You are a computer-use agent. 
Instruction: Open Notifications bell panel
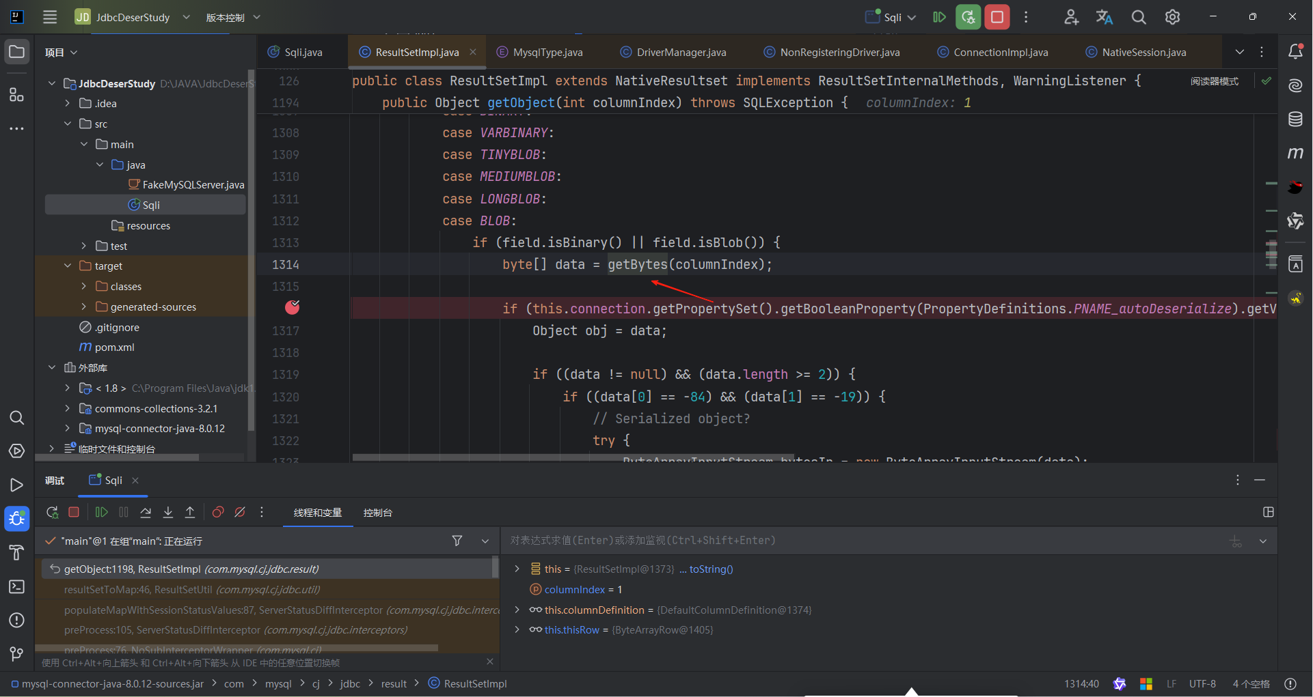tap(1295, 52)
